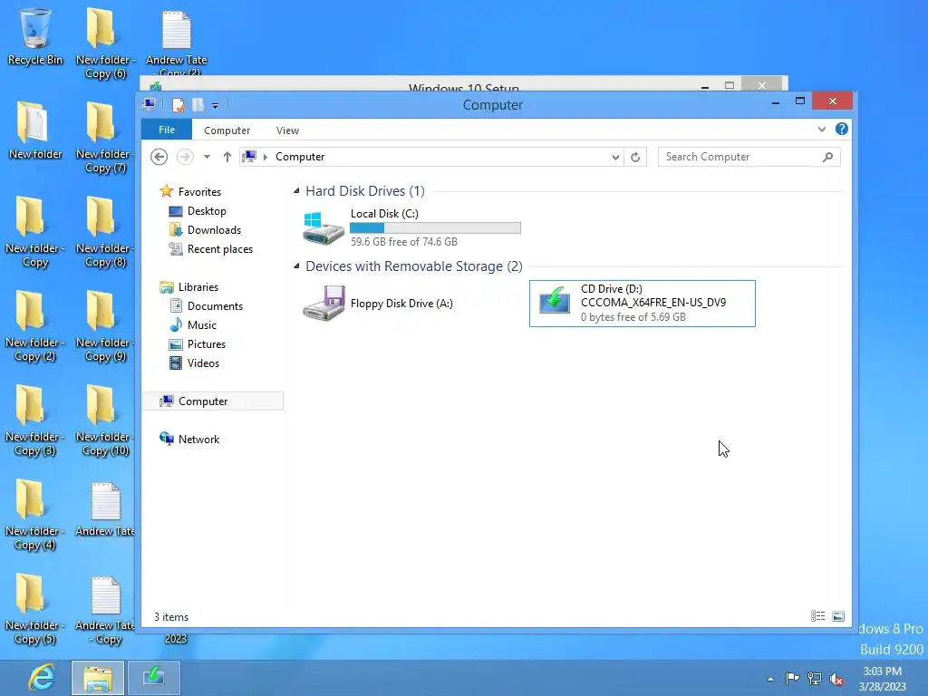Screen dimensions: 928x696
Task: Open address bar previous locations dropdown
Action: [x=615, y=157]
